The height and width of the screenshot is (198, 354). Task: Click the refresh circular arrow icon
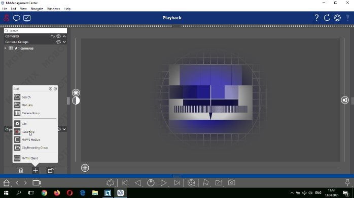[x=327, y=18]
